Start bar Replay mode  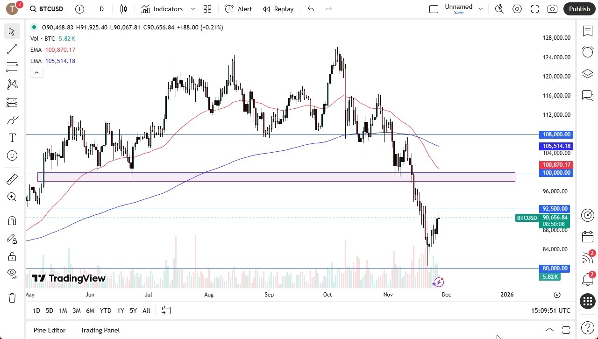point(278,8)
